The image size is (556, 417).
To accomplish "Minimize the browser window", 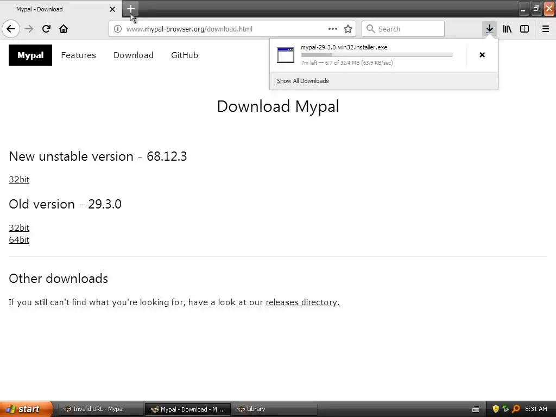I will [523, 9].
